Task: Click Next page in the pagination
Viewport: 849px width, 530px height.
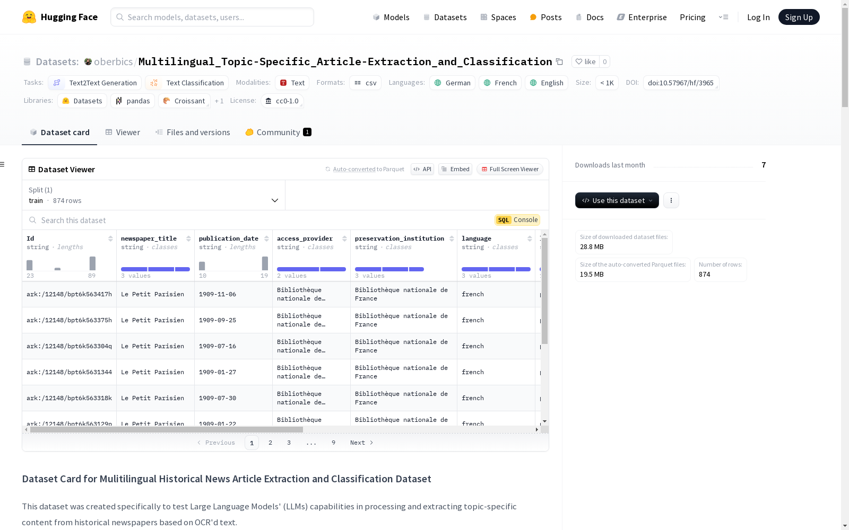Action: tap(362, 443)
